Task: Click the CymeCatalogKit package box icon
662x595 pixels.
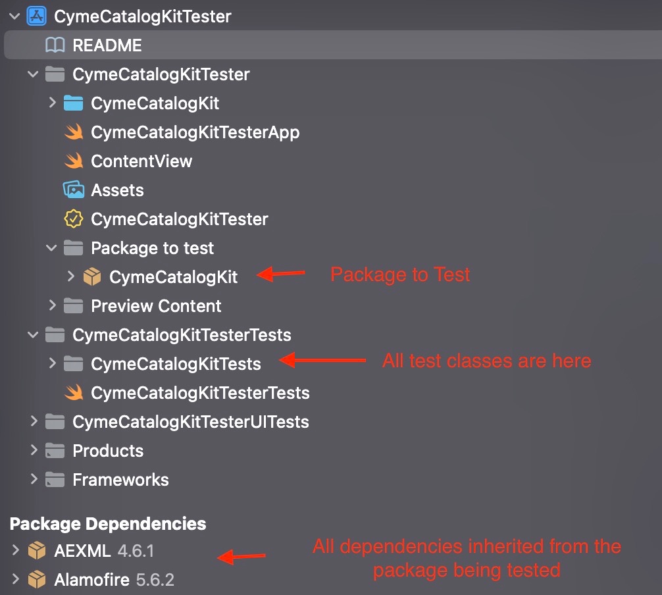Action: click(91, 277)
